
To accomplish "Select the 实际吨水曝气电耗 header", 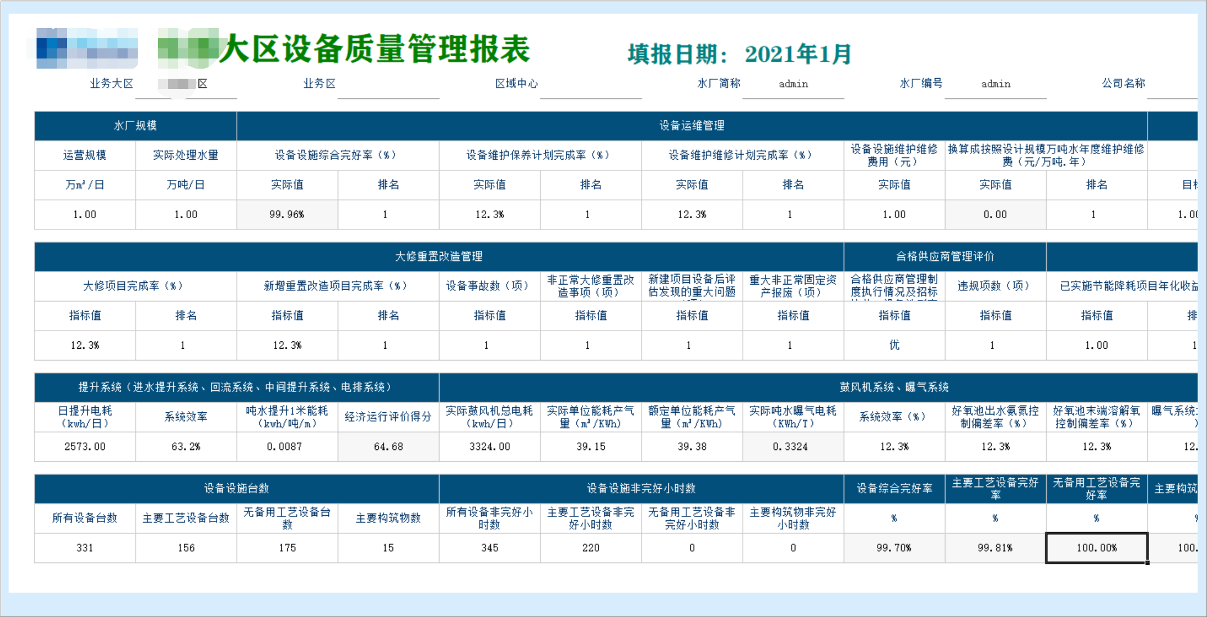I will click(793, 417).
